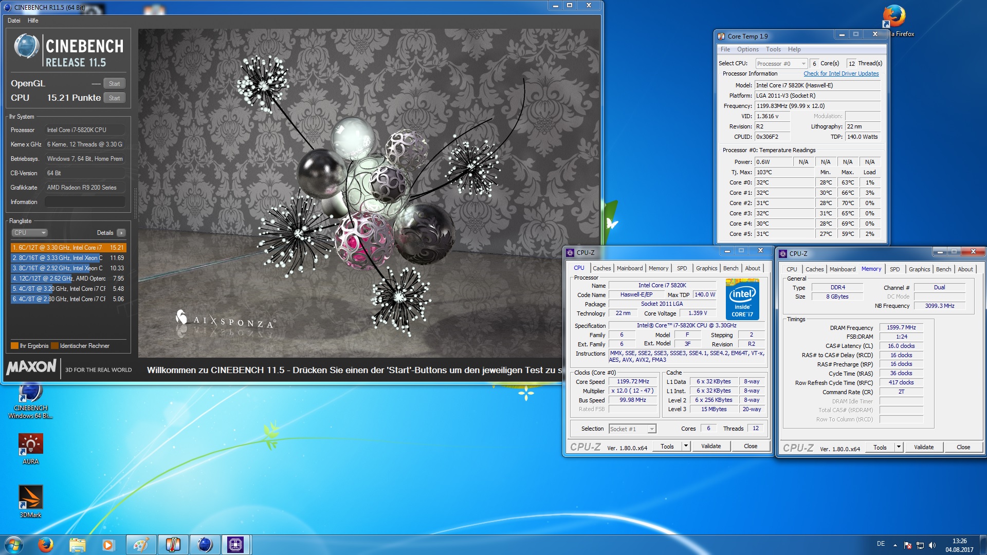Click the network tray icon
987x555 pixels.
(920, 545)
